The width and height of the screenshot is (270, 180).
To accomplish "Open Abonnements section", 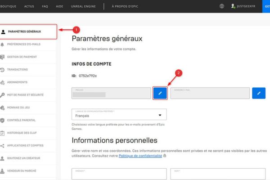I will coord(17,82).
